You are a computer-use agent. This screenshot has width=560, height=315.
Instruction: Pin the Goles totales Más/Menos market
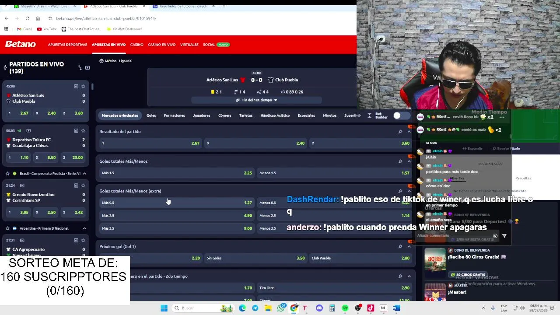click(400, 161)
